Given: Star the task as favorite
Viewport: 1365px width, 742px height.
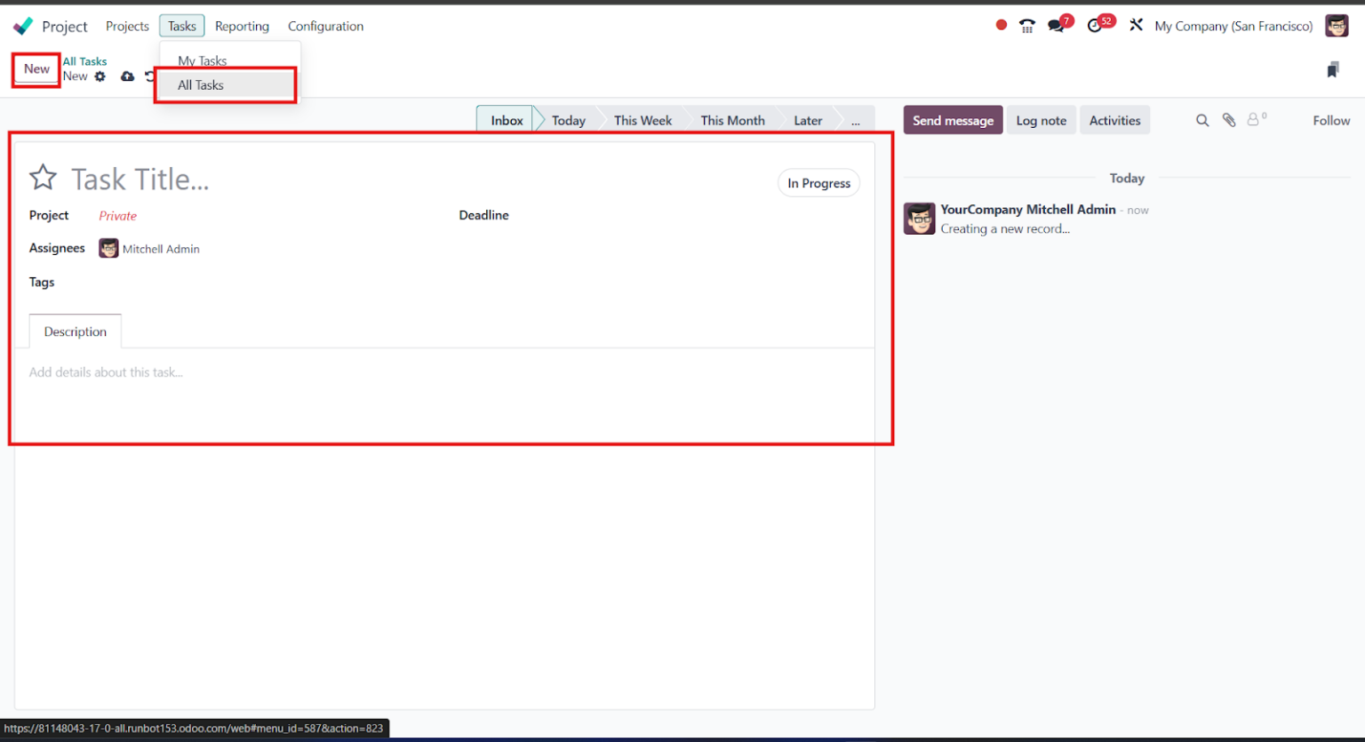Looking at the screenshot, I should coord(42,177).
